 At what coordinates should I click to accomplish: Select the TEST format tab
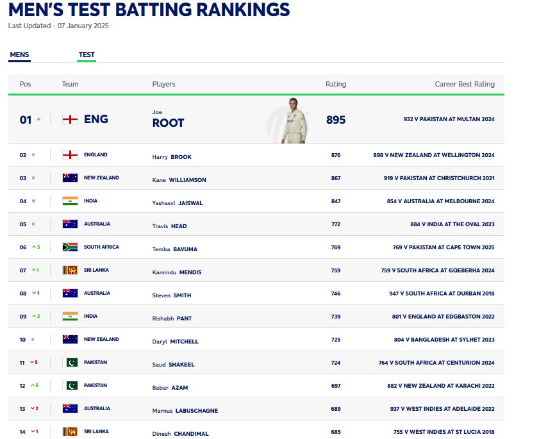click(87, 55)
